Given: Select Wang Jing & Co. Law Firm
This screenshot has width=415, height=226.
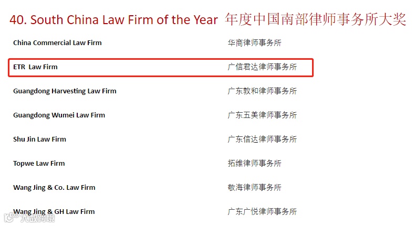Looking at the screenshot, I should [54, 188].
